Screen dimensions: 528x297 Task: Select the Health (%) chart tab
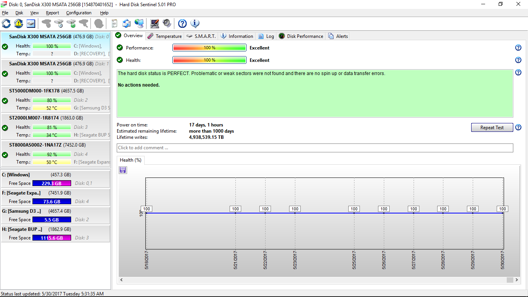coord(131,160)
